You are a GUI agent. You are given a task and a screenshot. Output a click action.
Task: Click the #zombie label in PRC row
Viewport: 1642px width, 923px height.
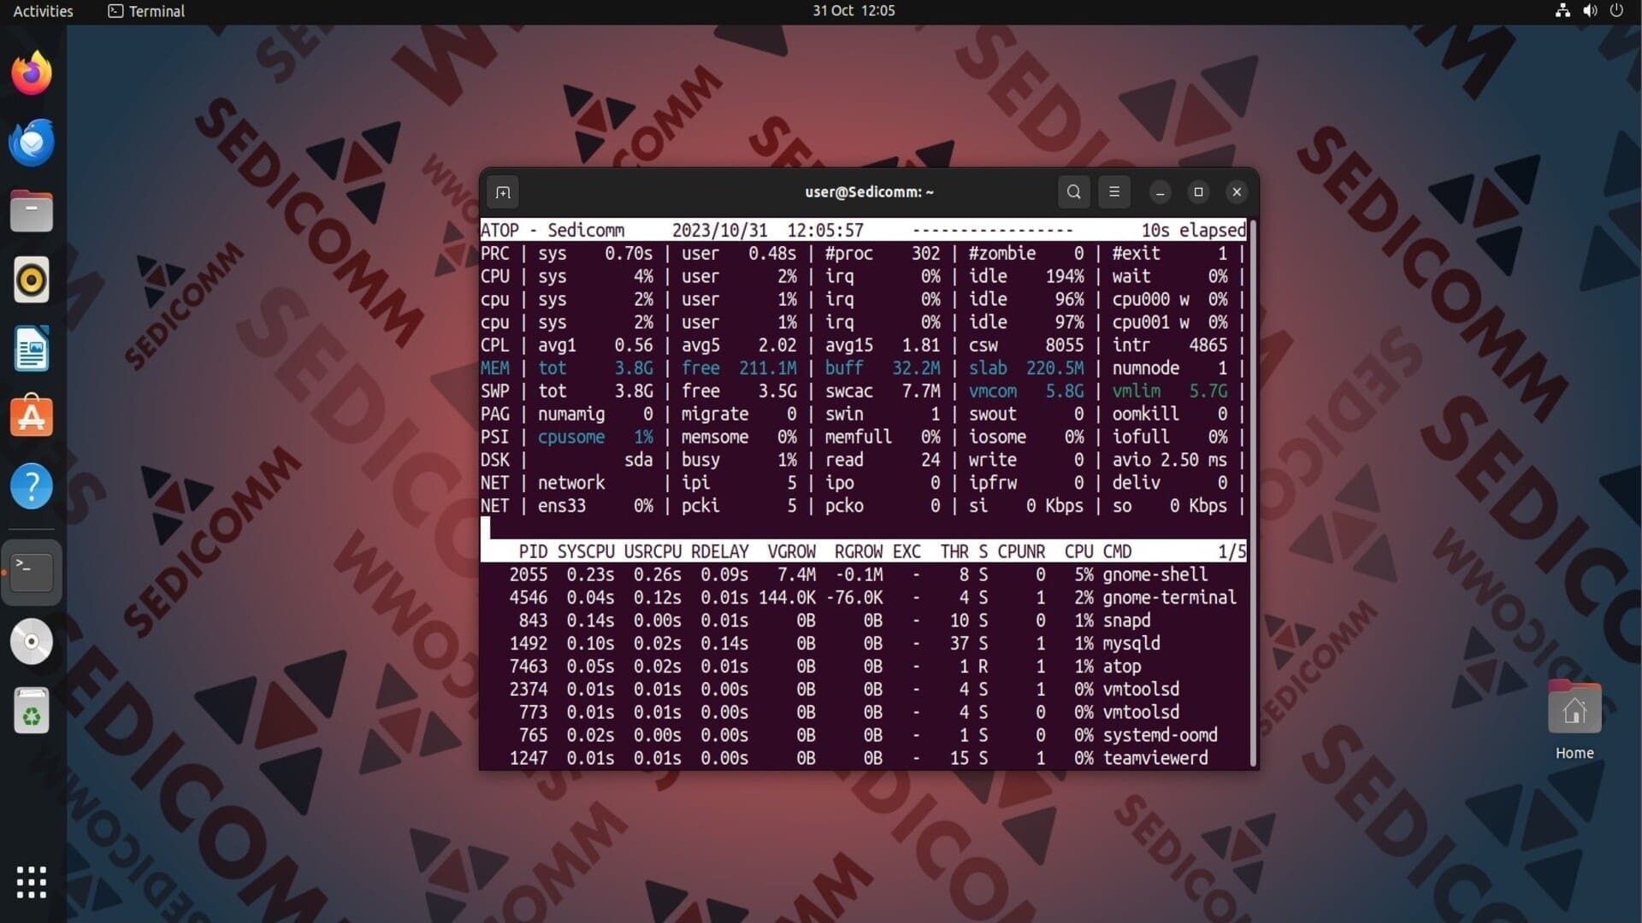click(x=1001, y=254)
